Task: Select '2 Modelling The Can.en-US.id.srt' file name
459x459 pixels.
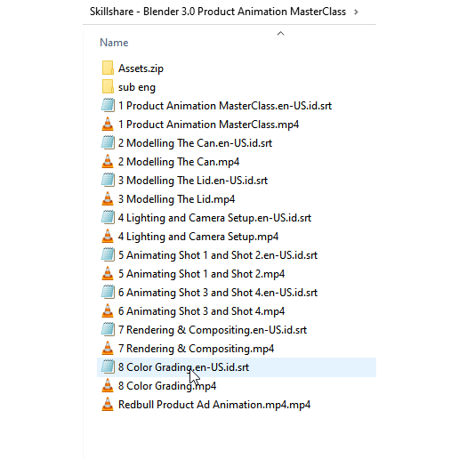Action: [195, 143]
